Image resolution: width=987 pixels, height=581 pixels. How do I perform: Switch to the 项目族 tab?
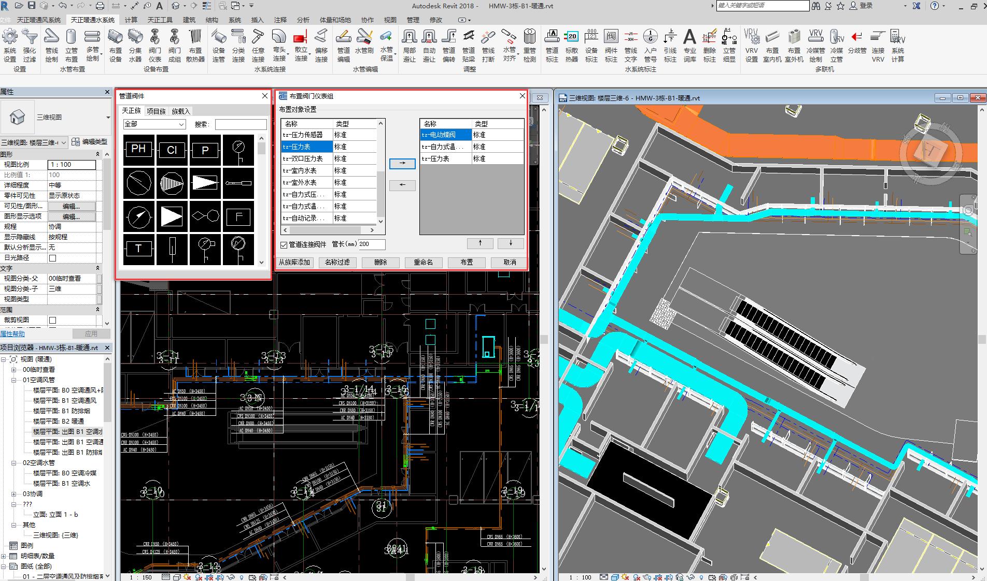coord(156,111)
